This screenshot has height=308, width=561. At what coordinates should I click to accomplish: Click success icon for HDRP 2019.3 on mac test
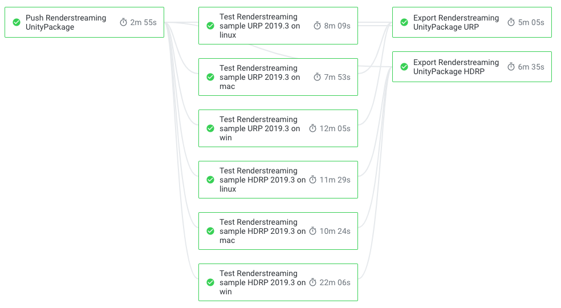tap(210, 231)
